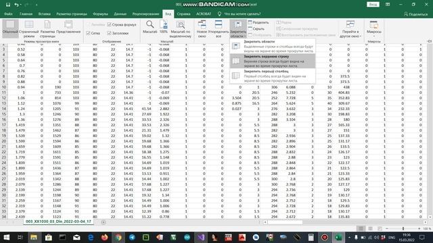This screenshot has width=433, height=243.
Task: Open the Вставка ribbon tab
Action: (x=45, y=13)
